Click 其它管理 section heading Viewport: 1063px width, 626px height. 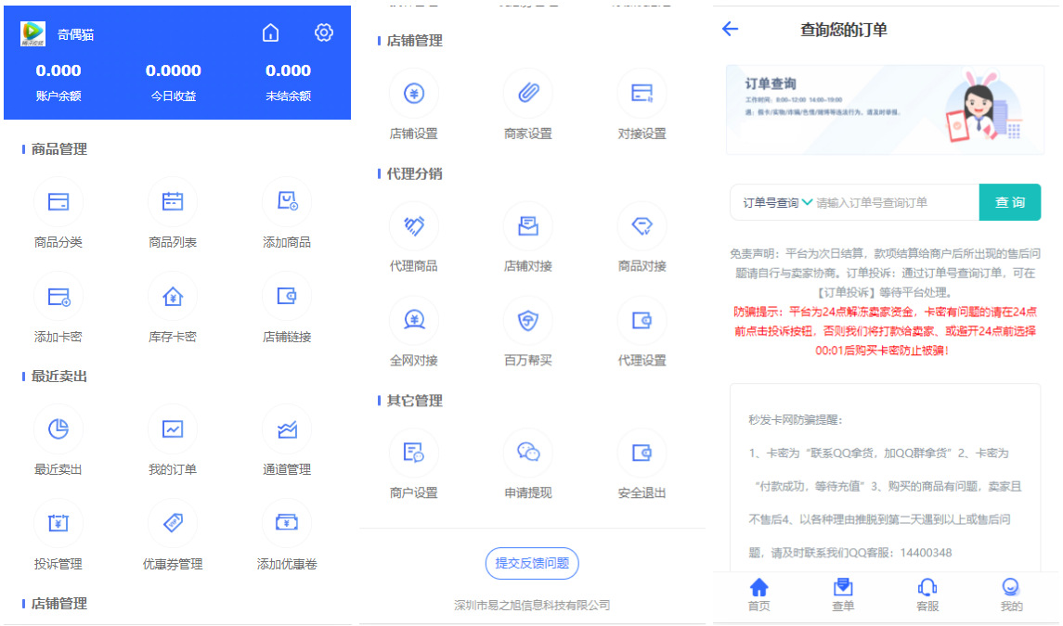(414, 401)
